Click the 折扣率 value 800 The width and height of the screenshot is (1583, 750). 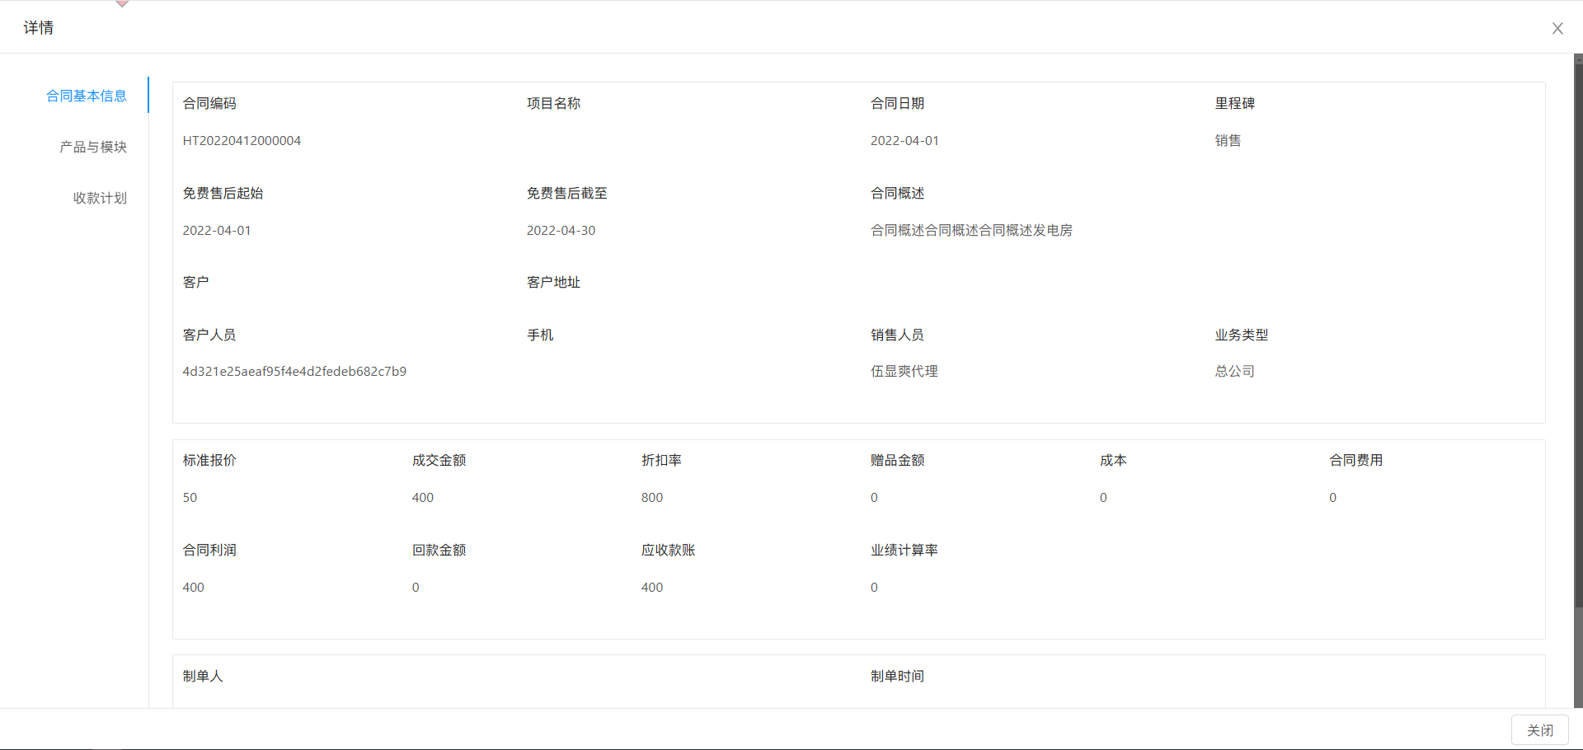pos(652,498)
